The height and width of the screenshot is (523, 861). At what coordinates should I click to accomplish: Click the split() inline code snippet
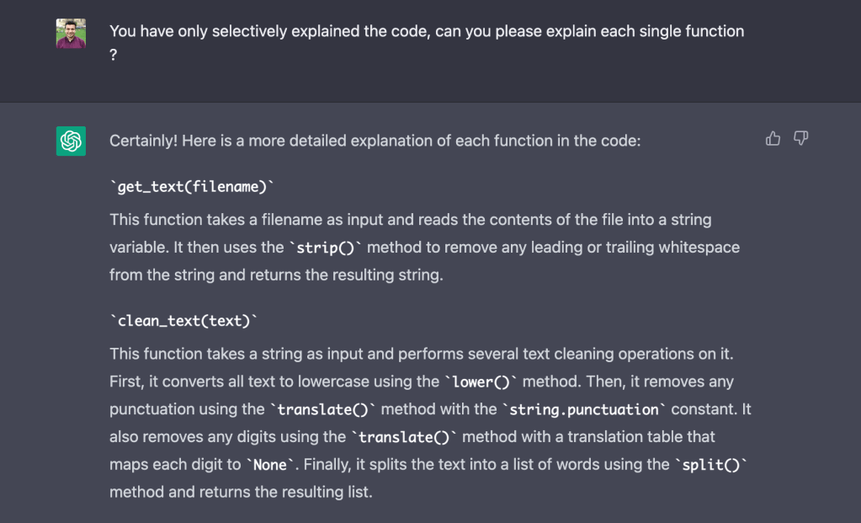click(712, 465)
